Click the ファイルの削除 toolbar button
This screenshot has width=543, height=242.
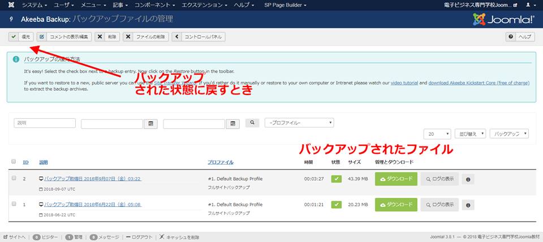click(146, 37)
